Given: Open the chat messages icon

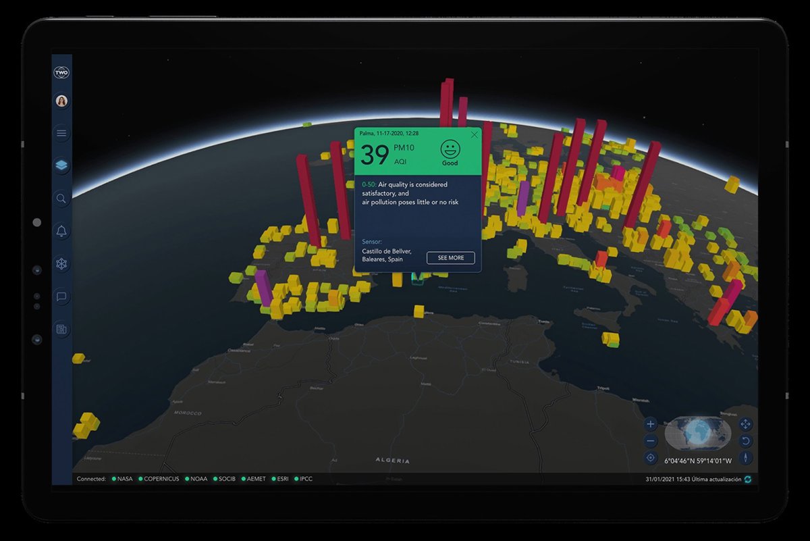Looking at the screenshot, I should pyautogui.click(x=61, y=297).
